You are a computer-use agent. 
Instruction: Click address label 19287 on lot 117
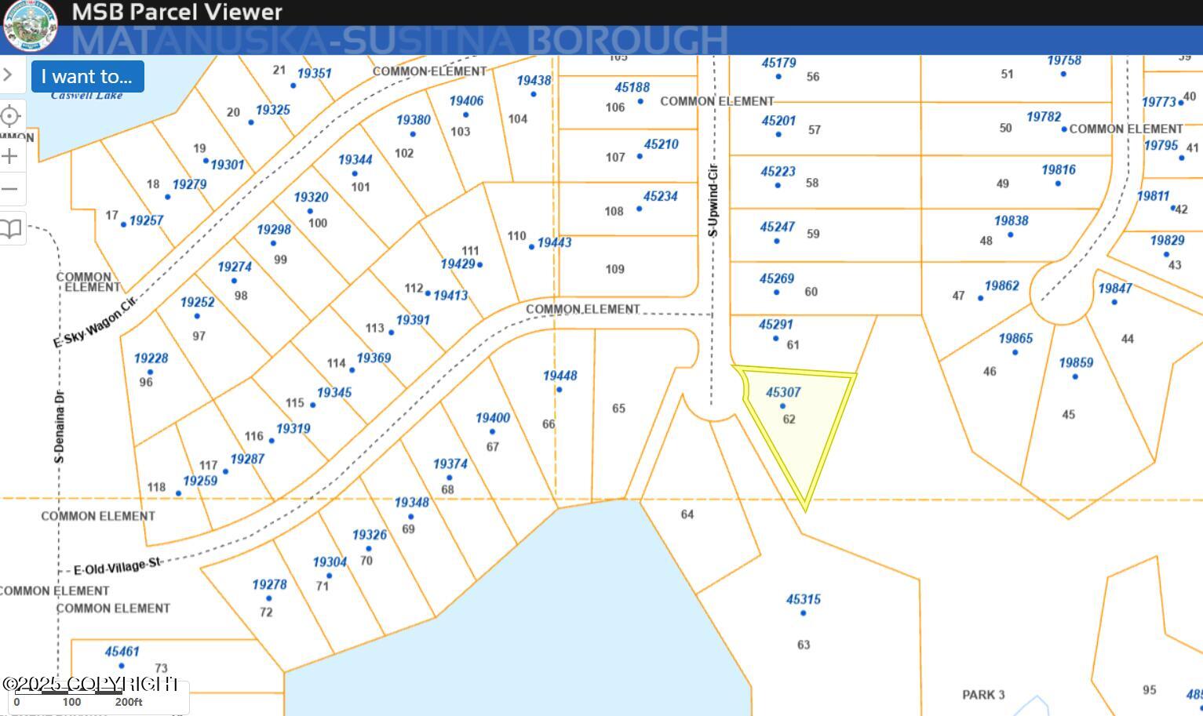coord(247,459)
